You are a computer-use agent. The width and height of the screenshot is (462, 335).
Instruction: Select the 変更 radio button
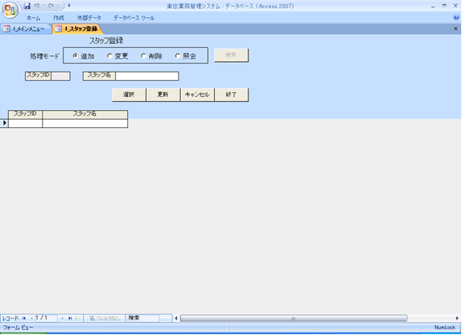click(x=110, y=55)
